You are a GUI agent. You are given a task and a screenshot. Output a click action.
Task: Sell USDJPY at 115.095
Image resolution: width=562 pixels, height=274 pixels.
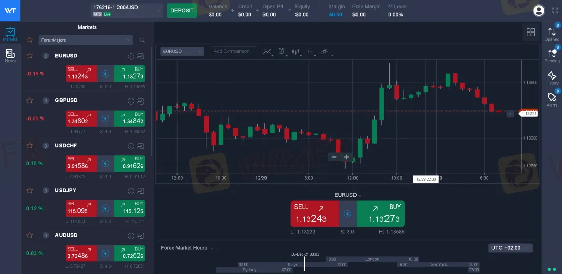click(x=81, y=208)
